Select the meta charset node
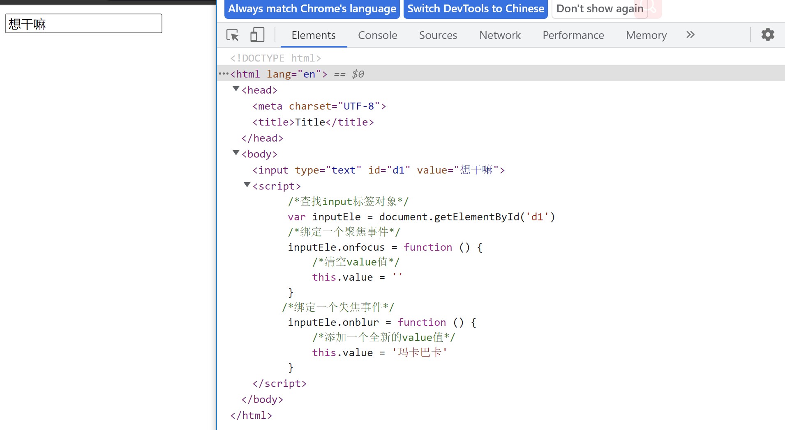 pyautogui.click(x=319, y=106)
